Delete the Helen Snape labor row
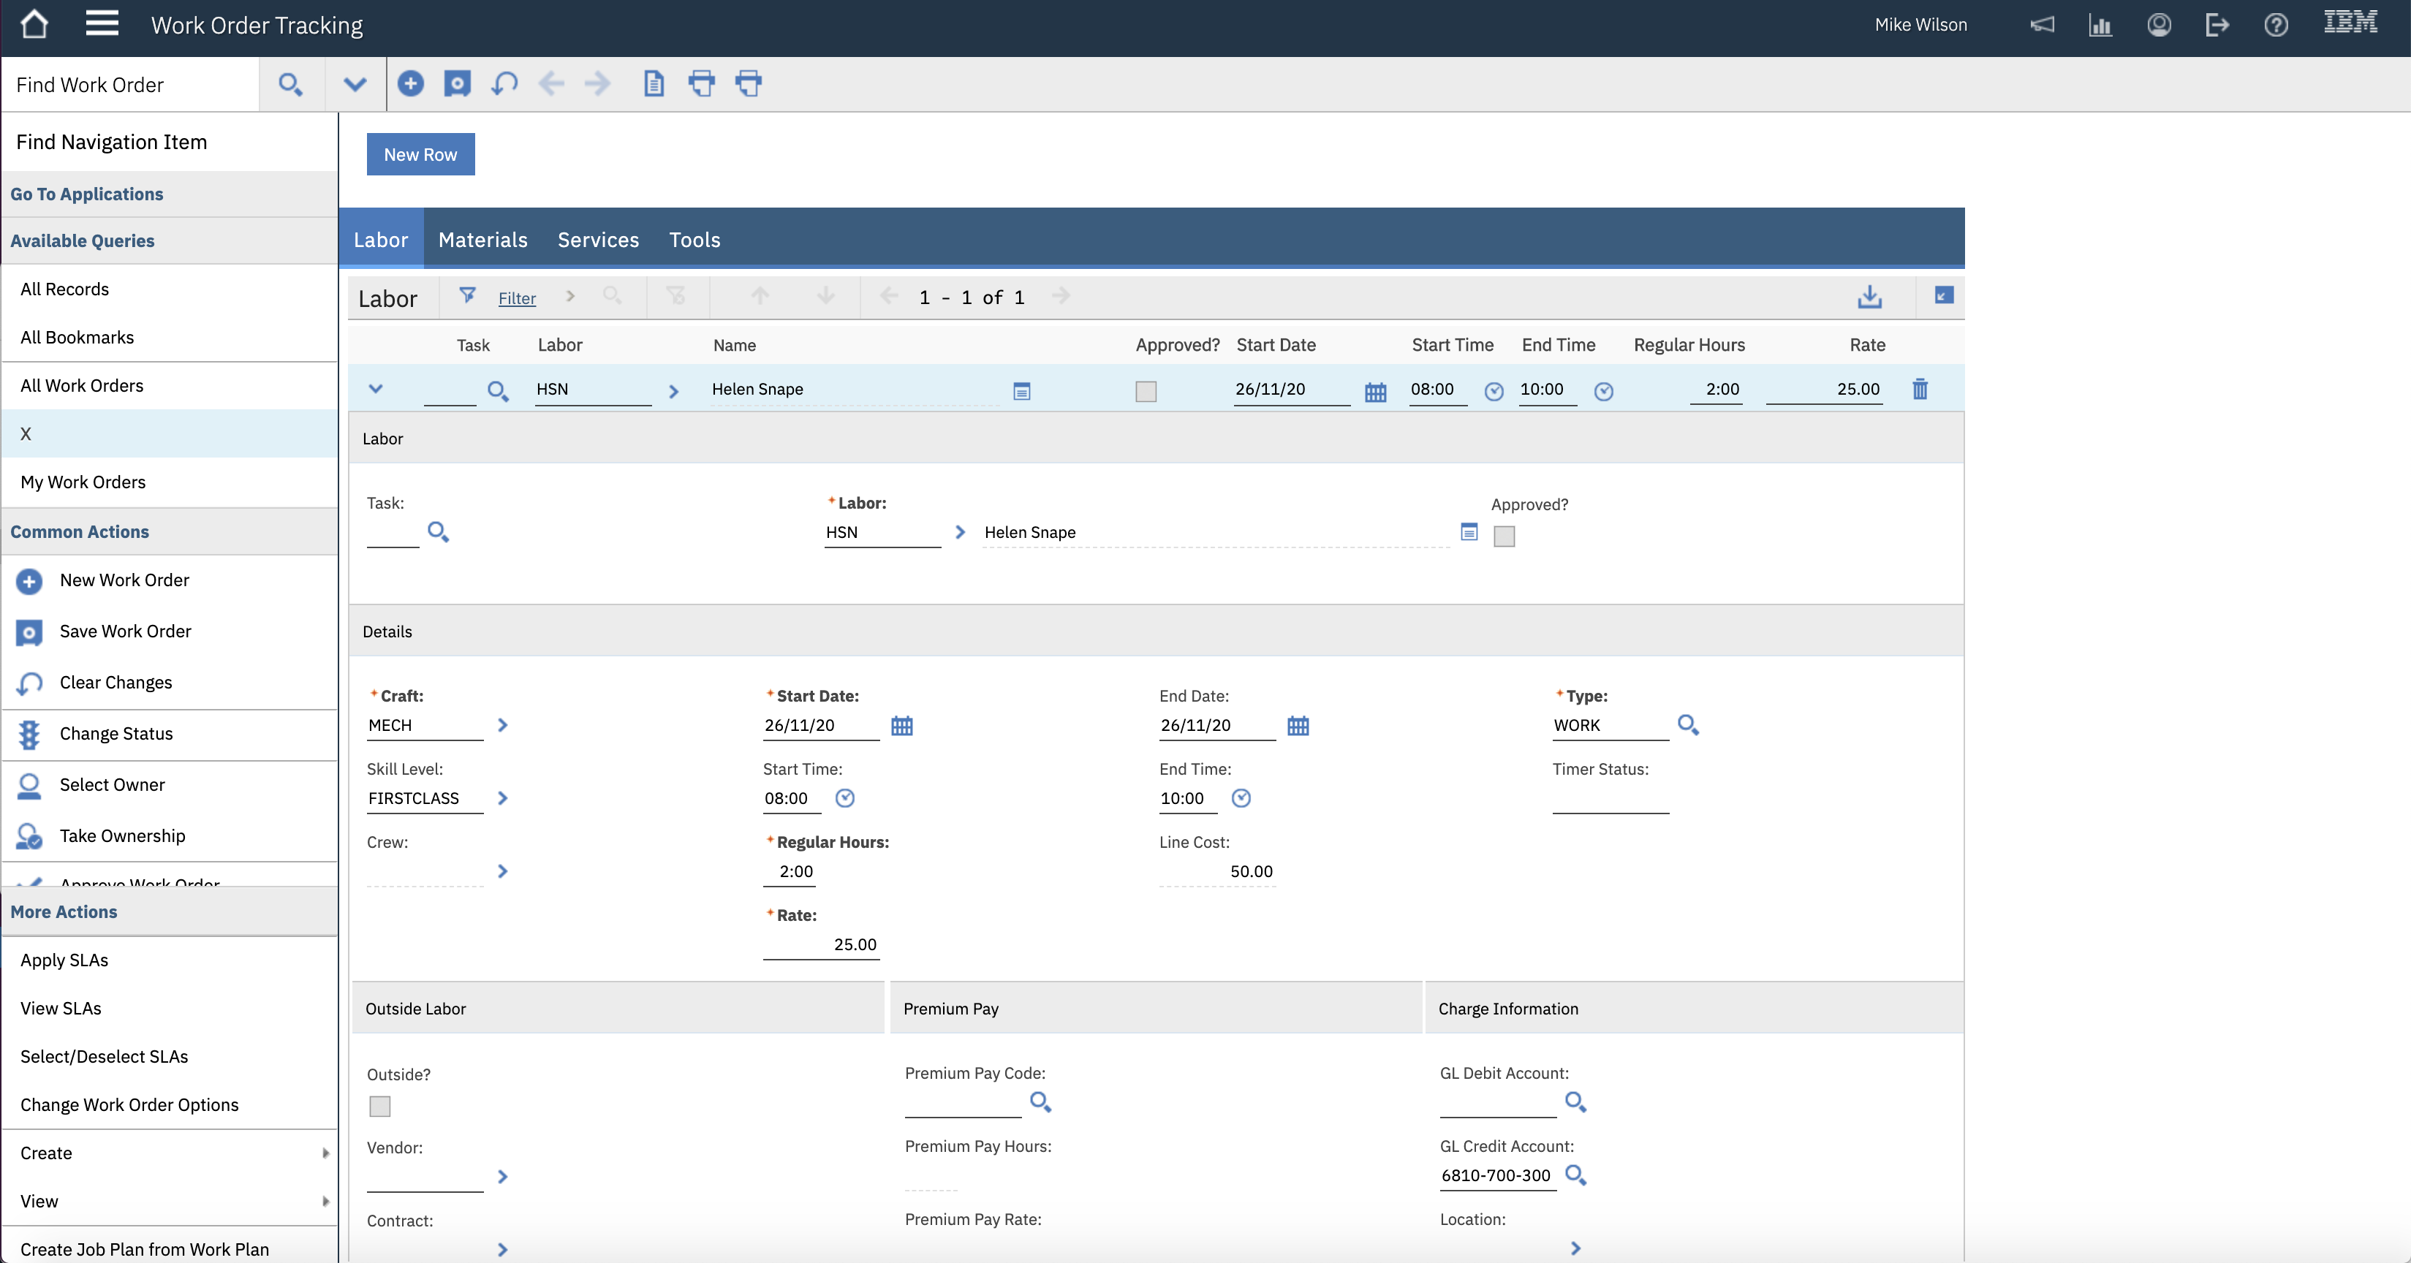The image size is (2411, 1263). (1920, 389)
